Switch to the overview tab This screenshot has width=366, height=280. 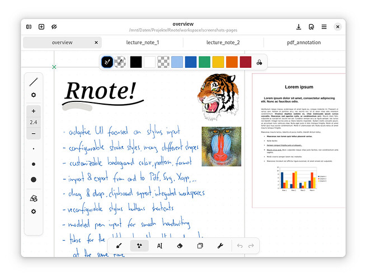62,43
